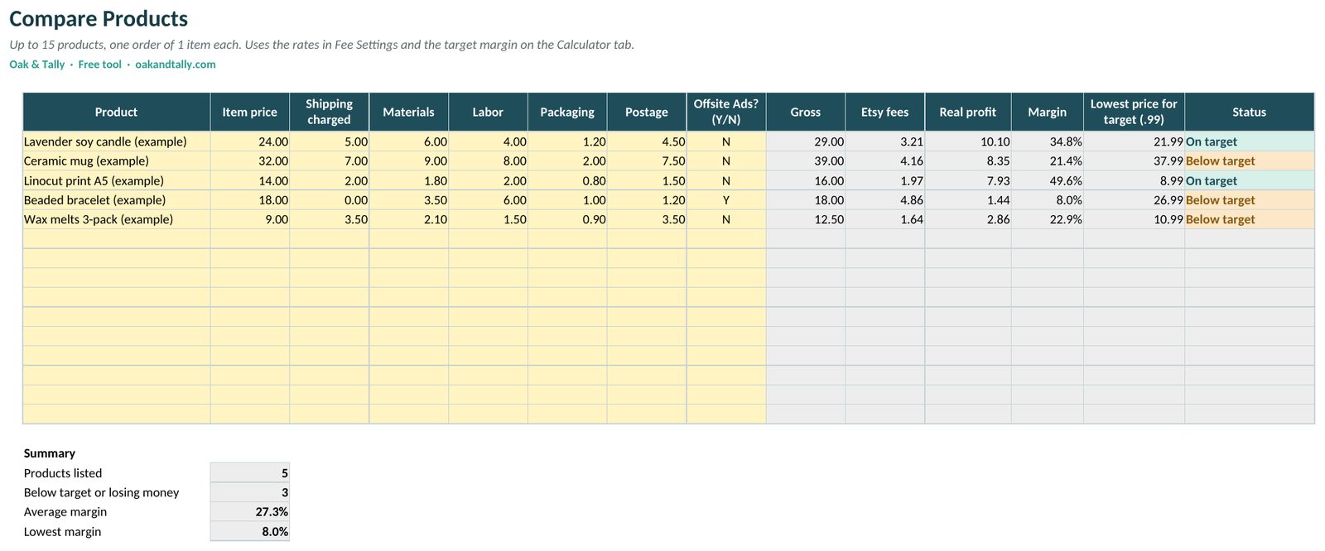
Task: Select Beaded bracelet lowest price 26.99
Action: [1134, 199]
